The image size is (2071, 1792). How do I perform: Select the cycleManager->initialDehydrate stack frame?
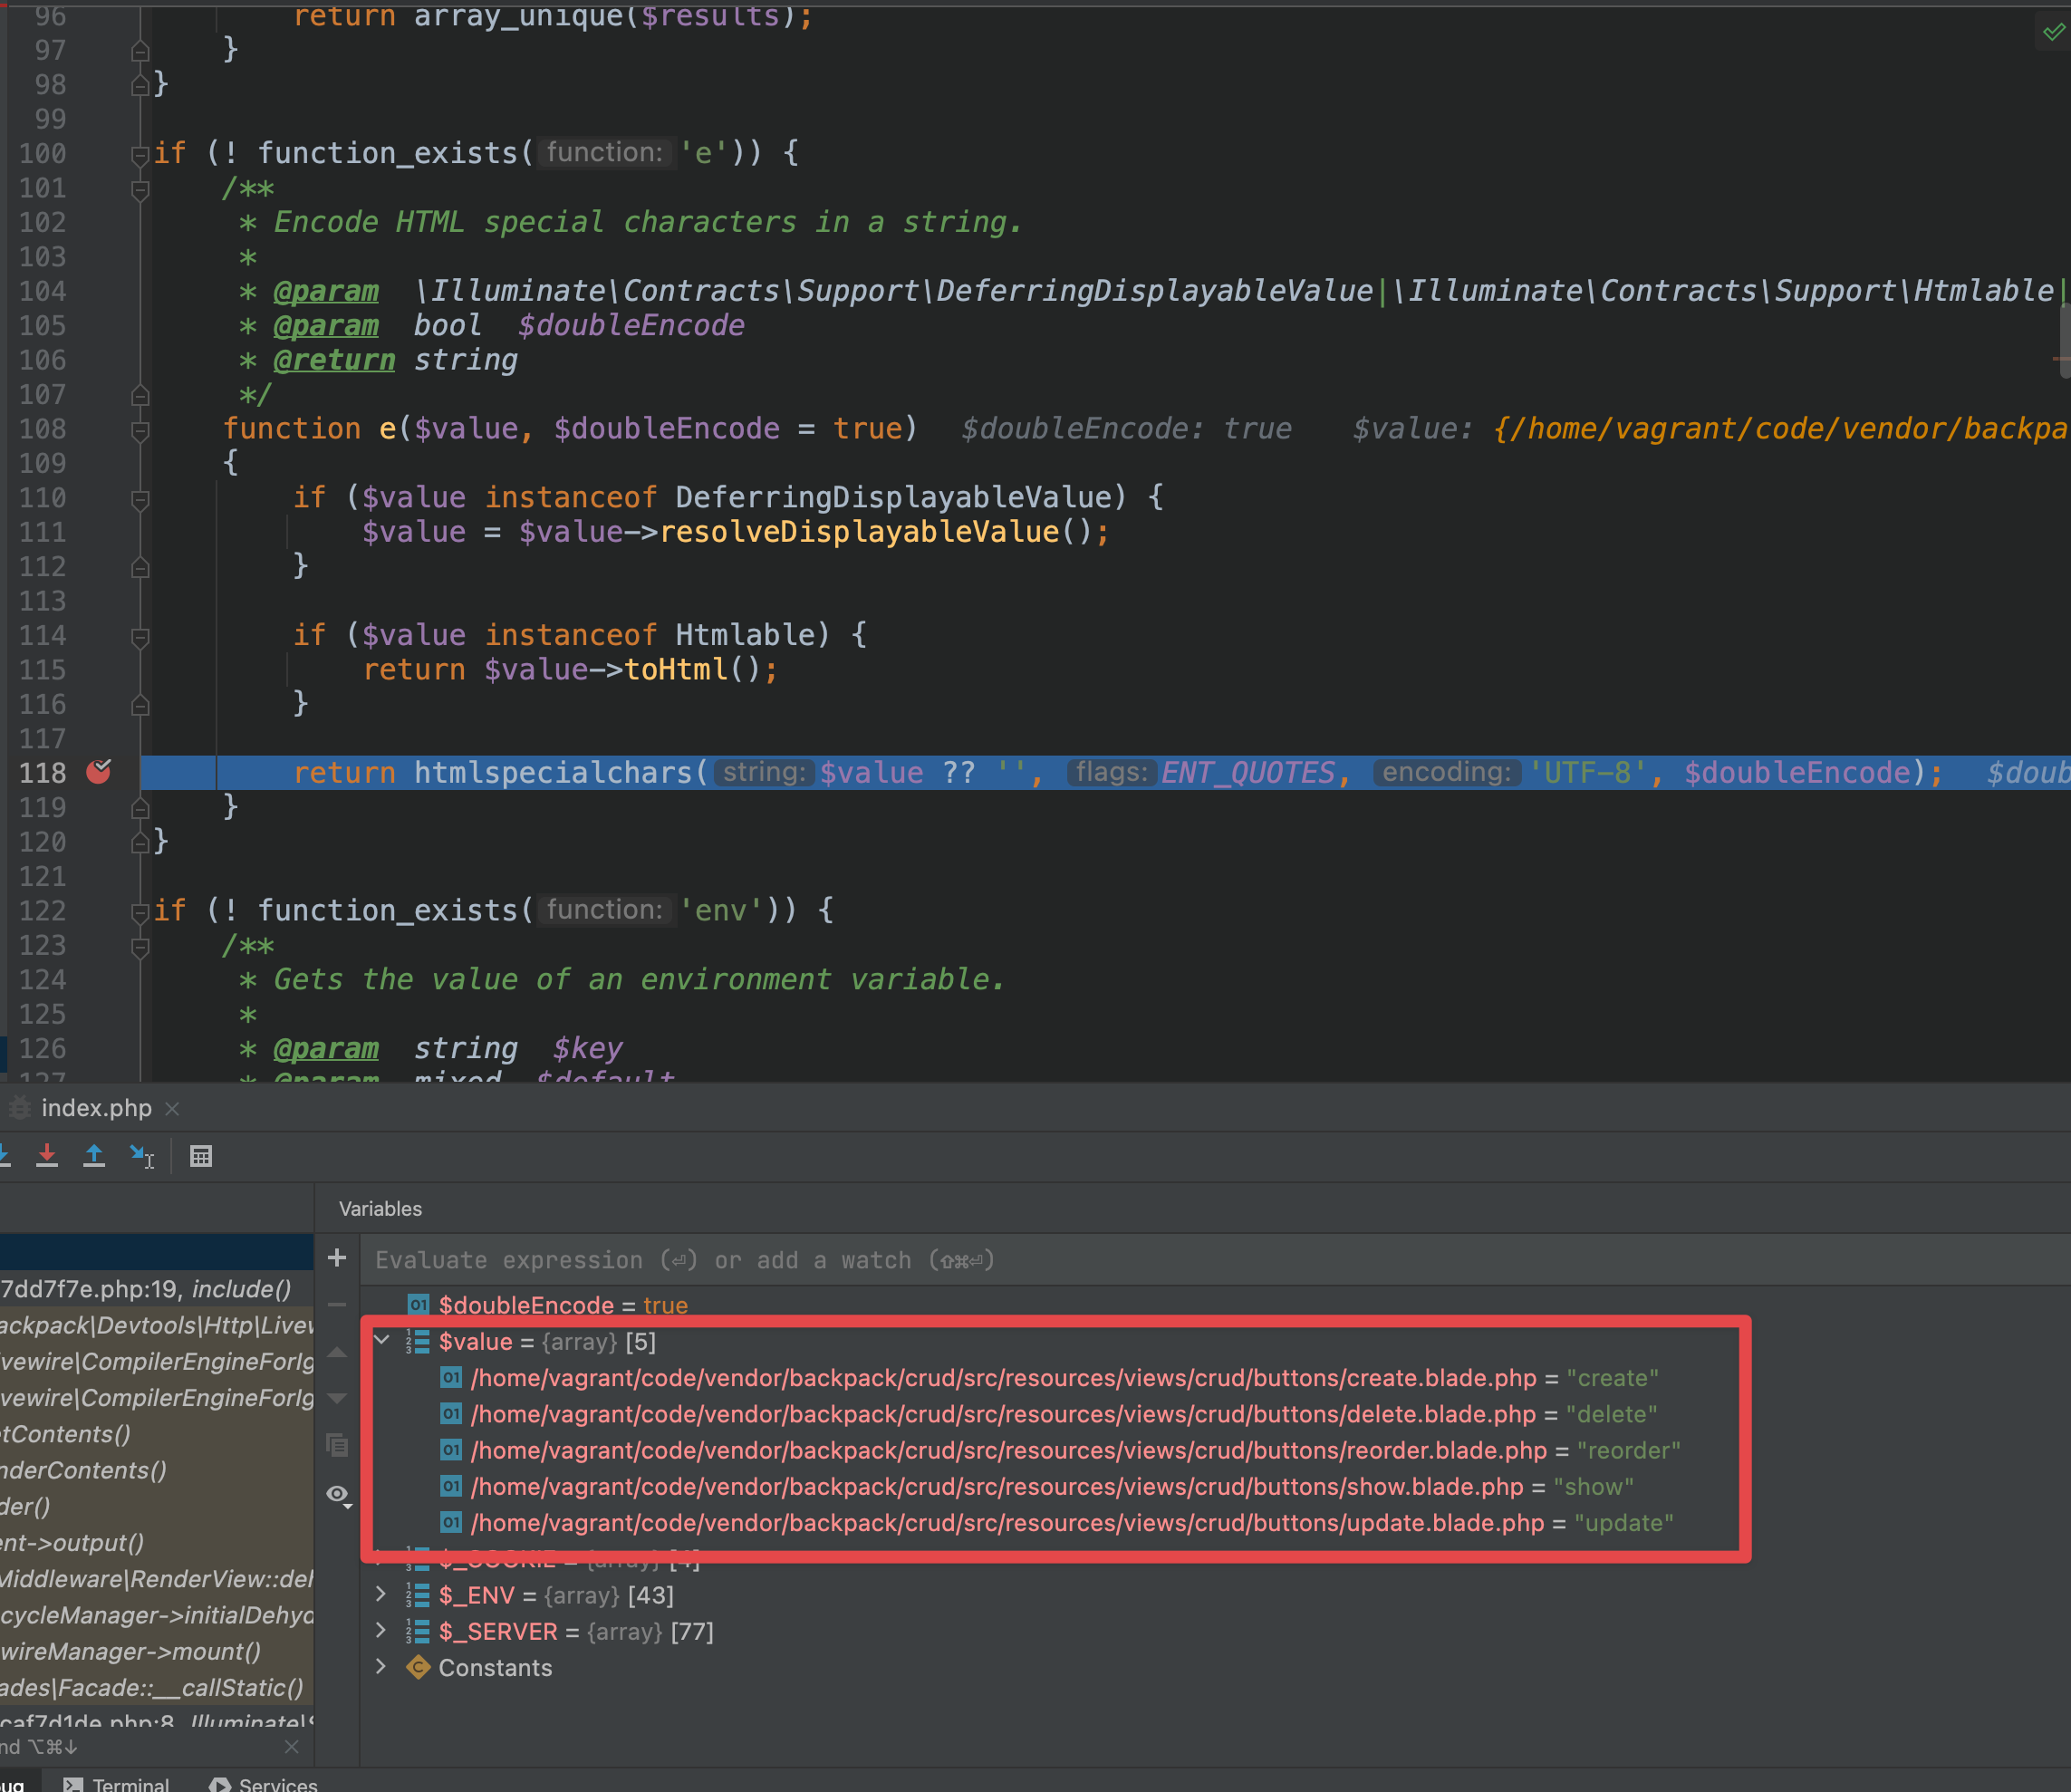pyautogui.click(x=156, y=1616)
